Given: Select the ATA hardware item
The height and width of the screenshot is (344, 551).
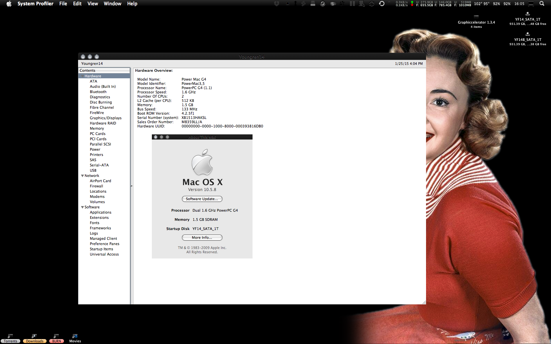Looking at the screenshot, I should coord(93,81).
